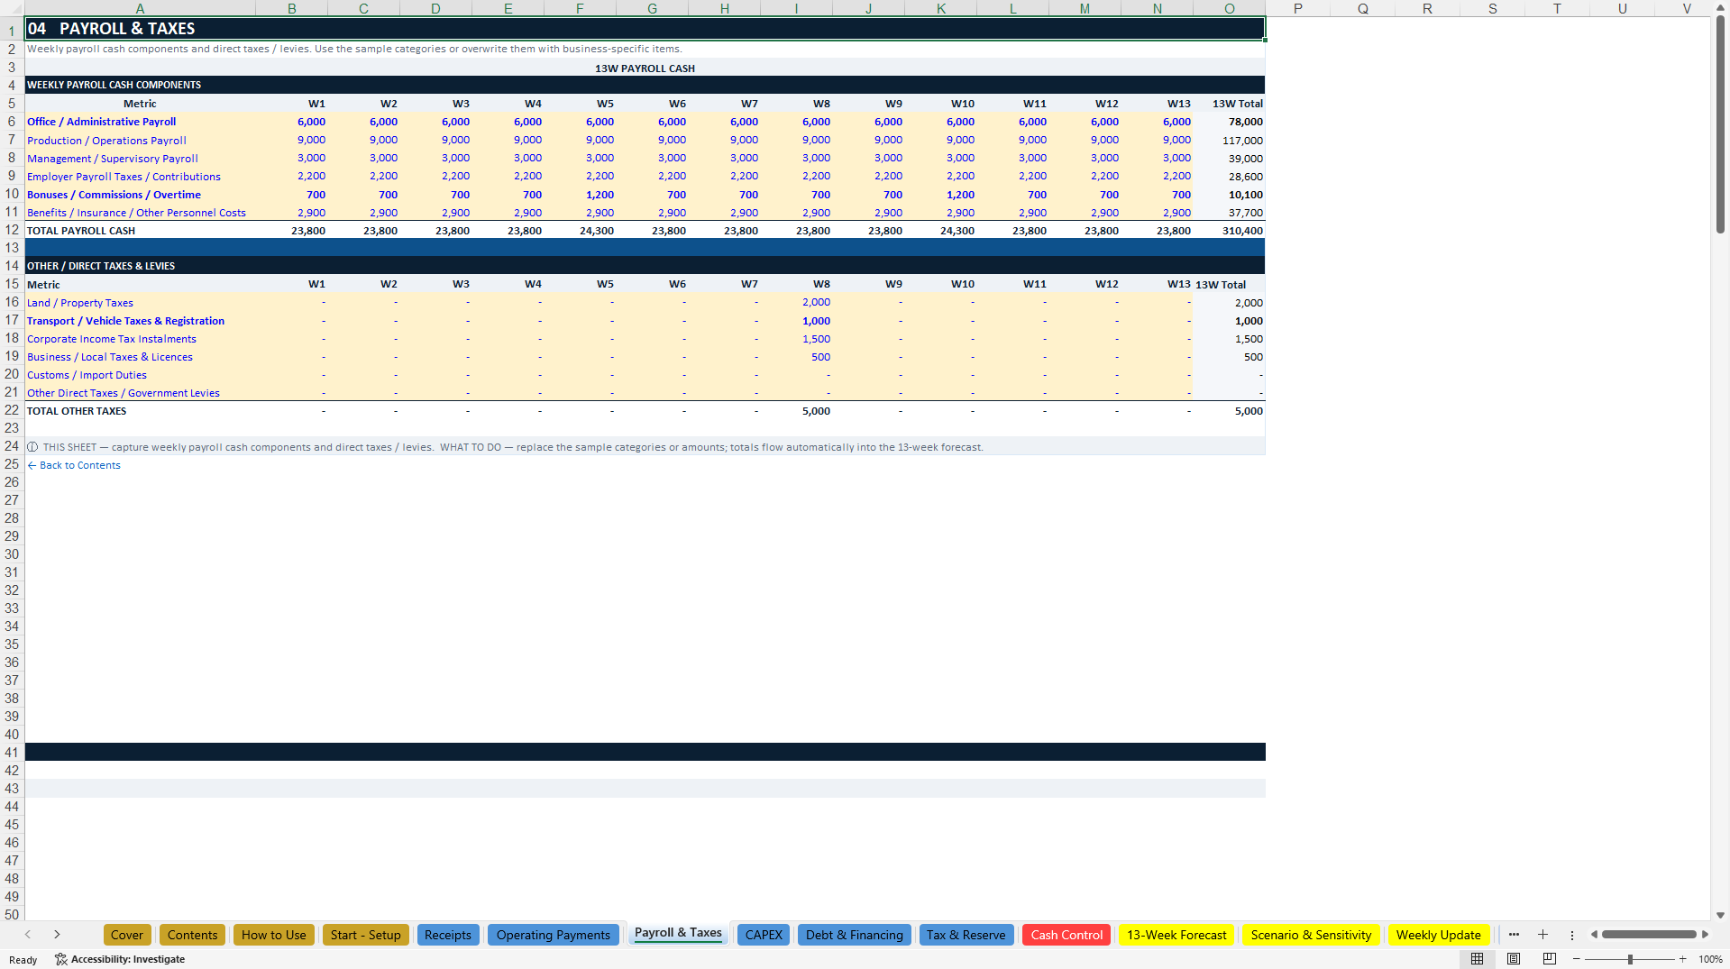Click the zoom level 100% button

point(1710,959)
